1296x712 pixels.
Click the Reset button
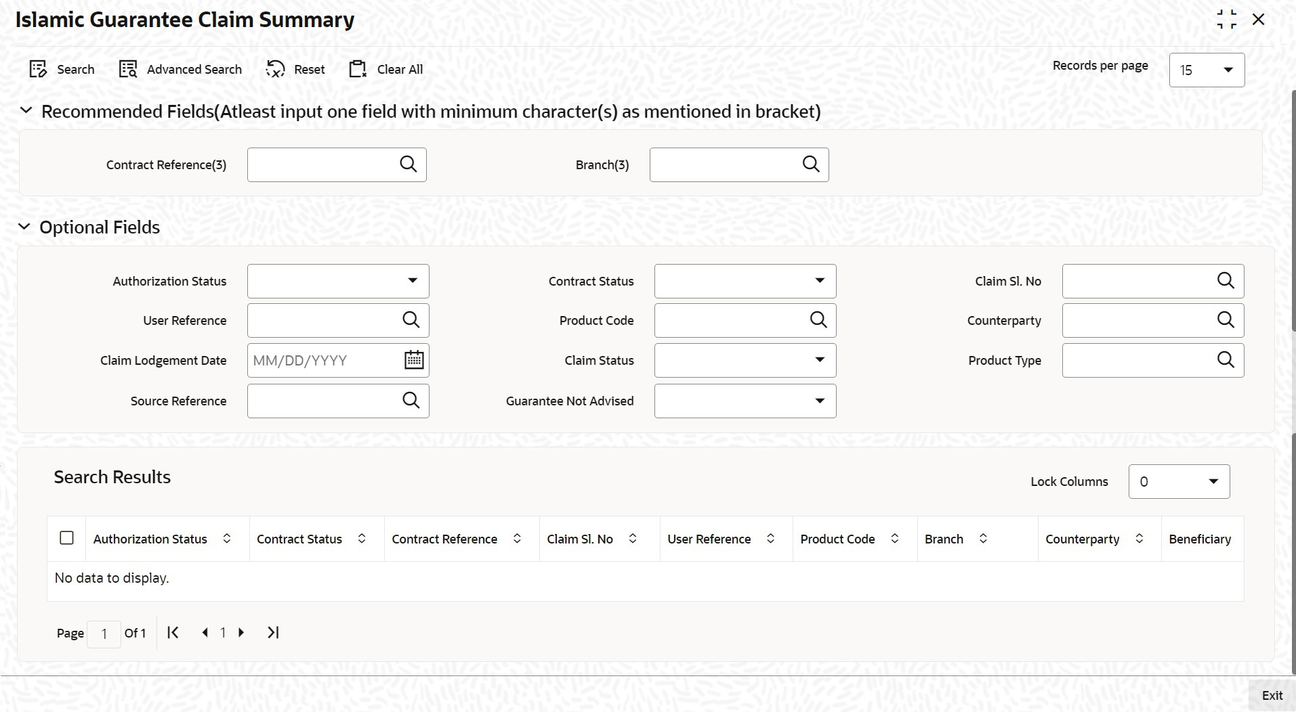pyautogui.click(x=295, y=69)
